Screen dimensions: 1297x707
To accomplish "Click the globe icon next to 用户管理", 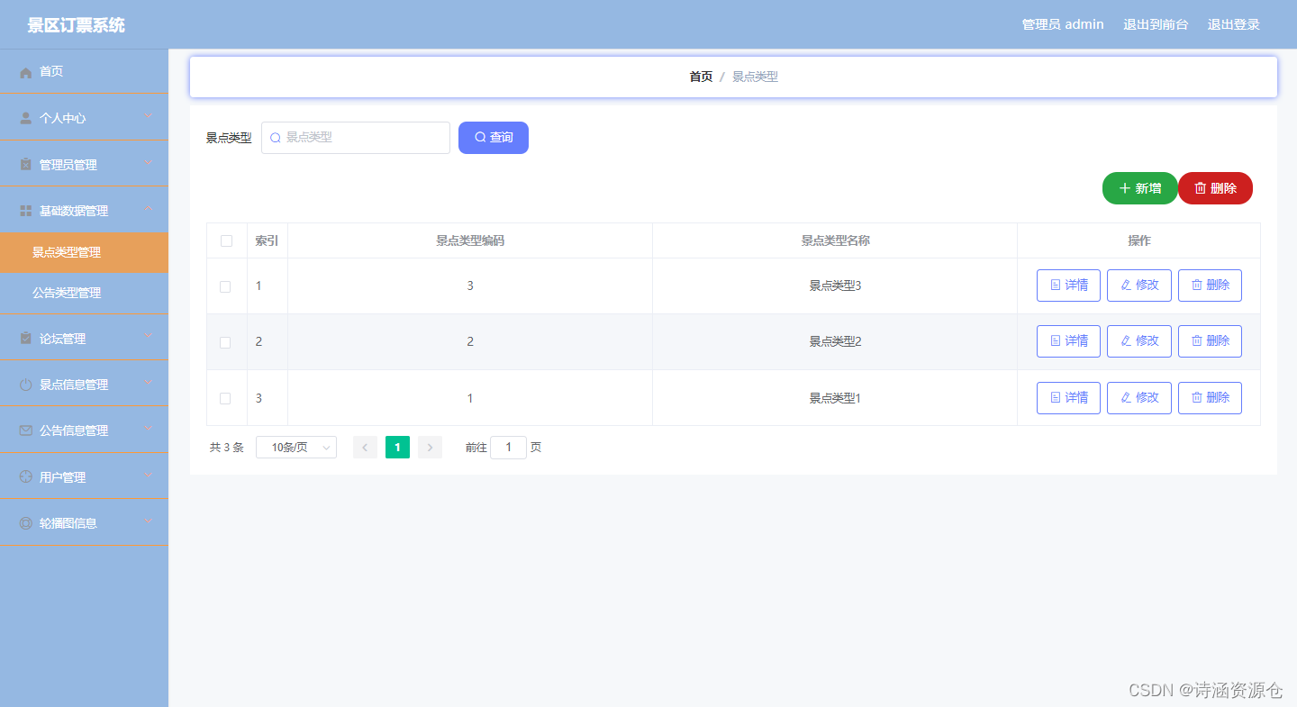I will point(26,477).
